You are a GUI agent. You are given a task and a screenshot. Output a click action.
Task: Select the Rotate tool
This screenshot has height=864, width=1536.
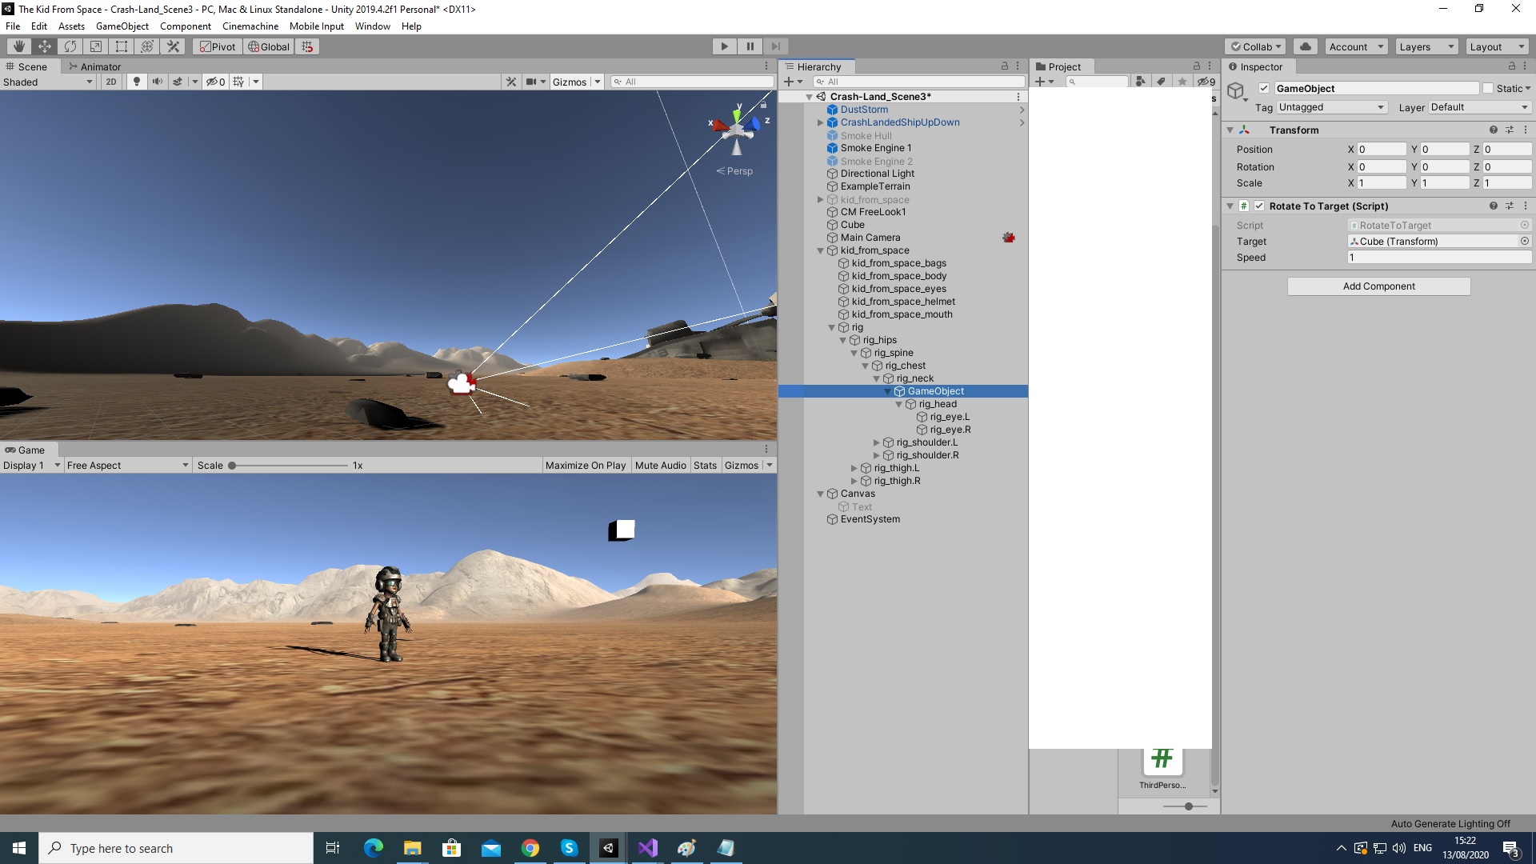[70, 46]
